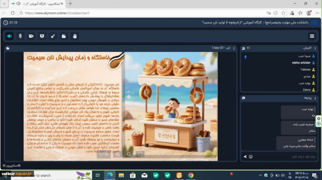
Task: Open the users panel options menu
Action: pos(315,48)
